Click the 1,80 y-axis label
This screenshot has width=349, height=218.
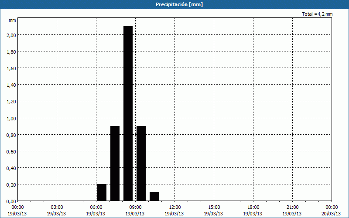click(11, 51)
